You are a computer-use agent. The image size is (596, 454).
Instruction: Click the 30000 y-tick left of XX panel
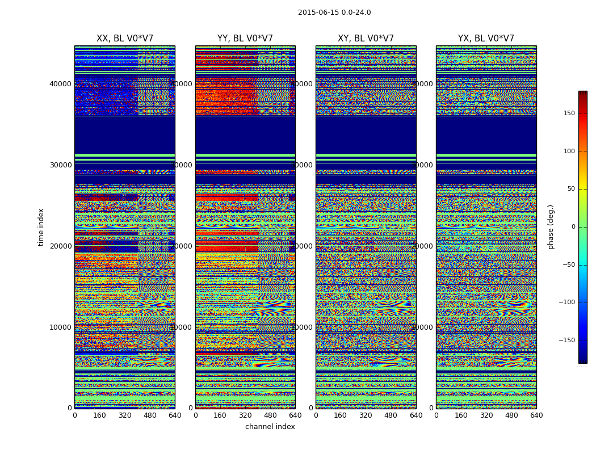click(60, 165)
